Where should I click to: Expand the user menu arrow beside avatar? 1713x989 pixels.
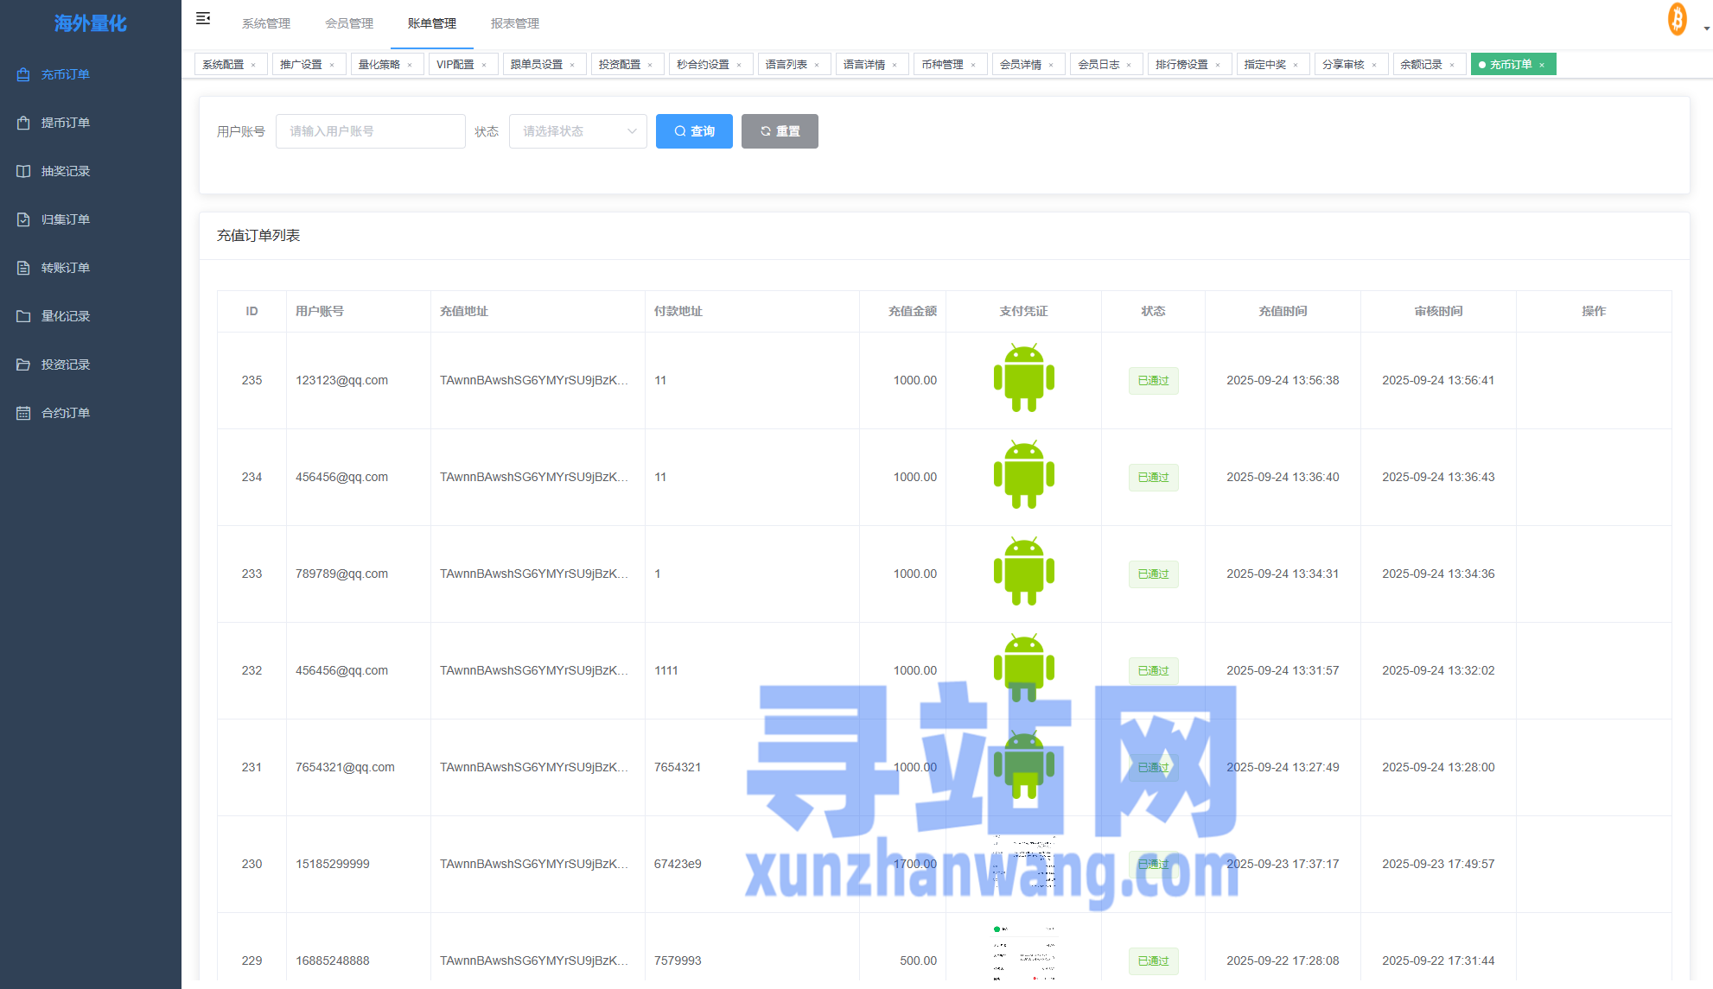pos(1706,29)
